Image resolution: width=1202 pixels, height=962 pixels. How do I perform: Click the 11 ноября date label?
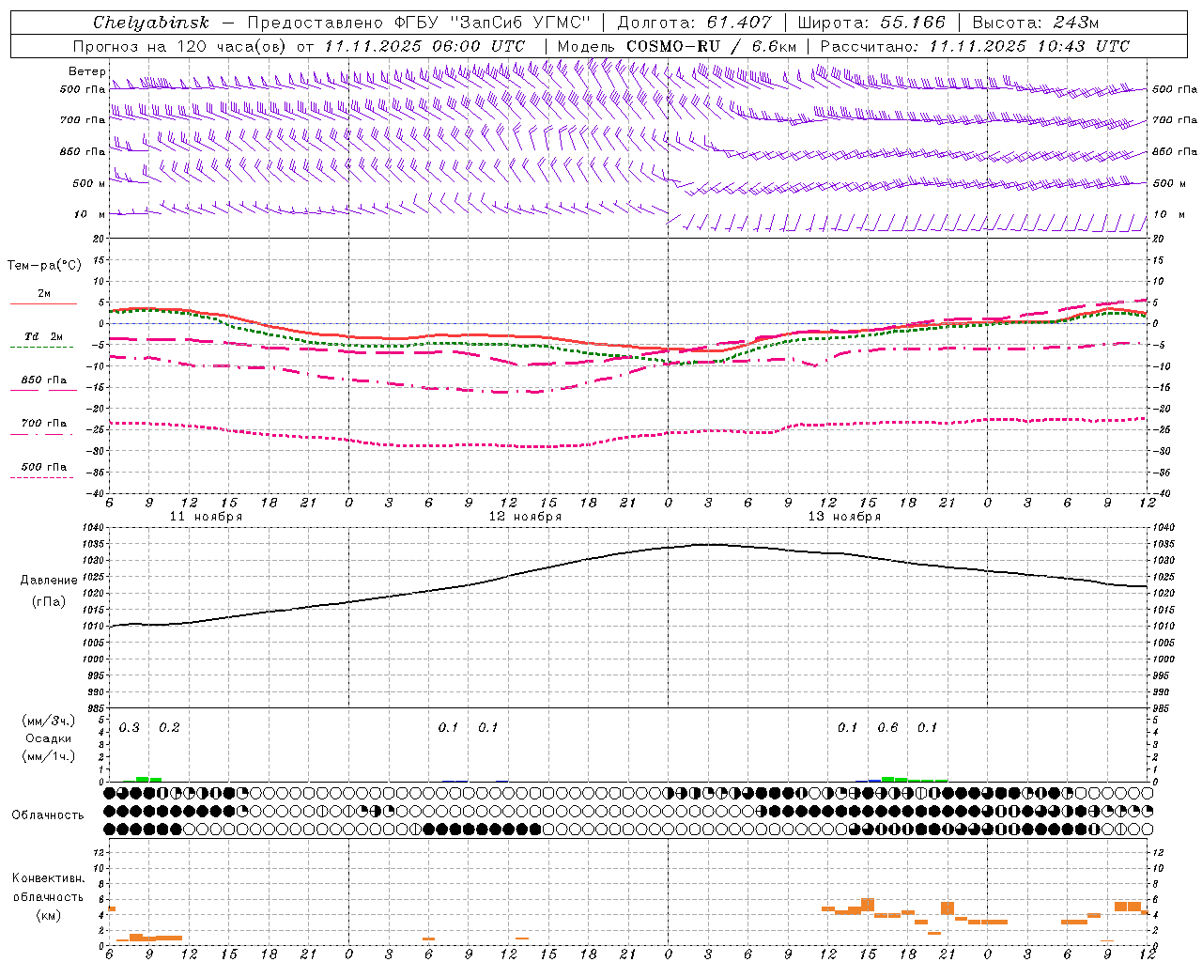click(x=206, y=517)
